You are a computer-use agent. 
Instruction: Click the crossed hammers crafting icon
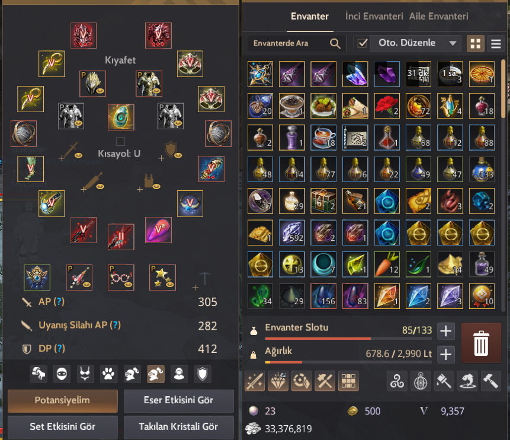click(x=325, y=381)
